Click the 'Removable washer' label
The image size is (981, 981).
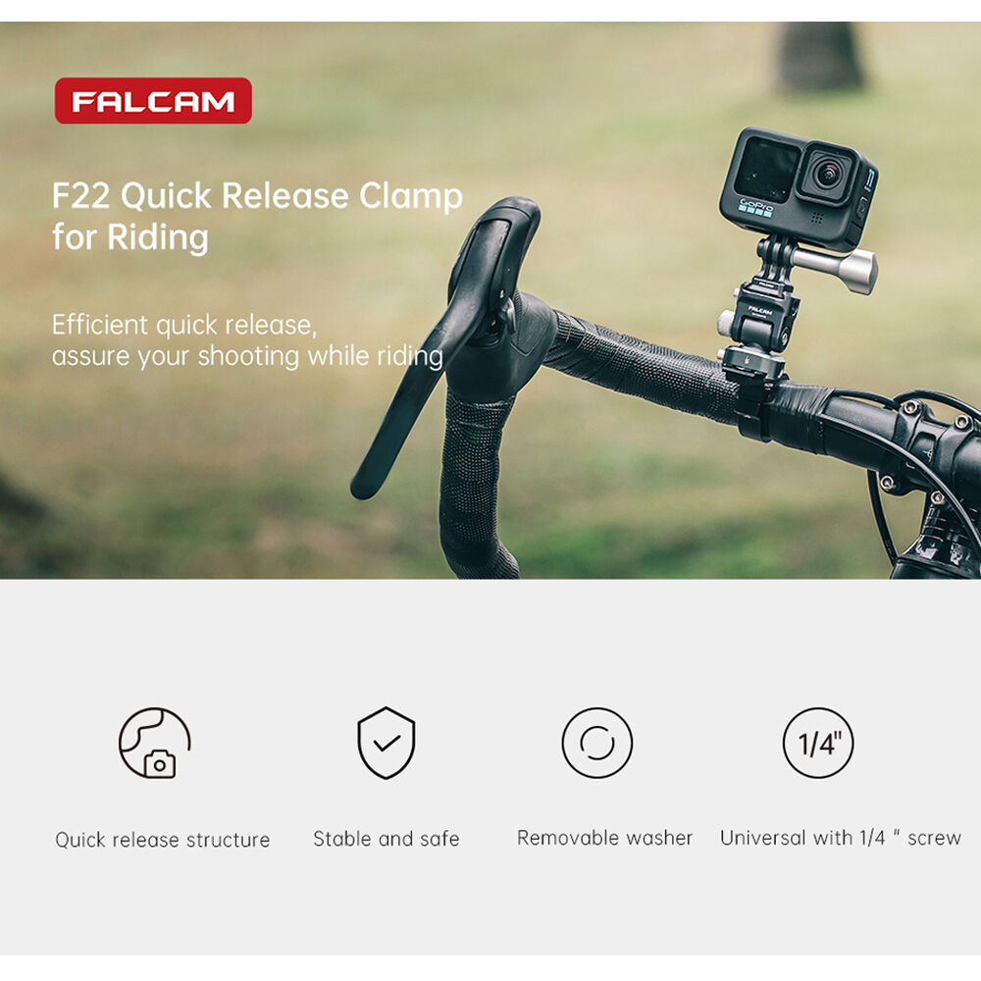[x=604, y=837]
